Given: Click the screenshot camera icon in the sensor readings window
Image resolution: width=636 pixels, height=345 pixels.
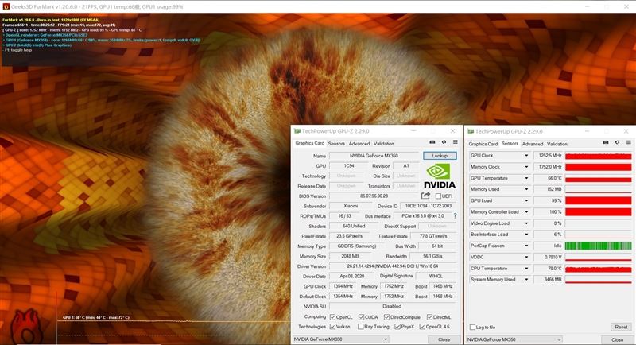Looking at the screenshot, I should [606, 143].
